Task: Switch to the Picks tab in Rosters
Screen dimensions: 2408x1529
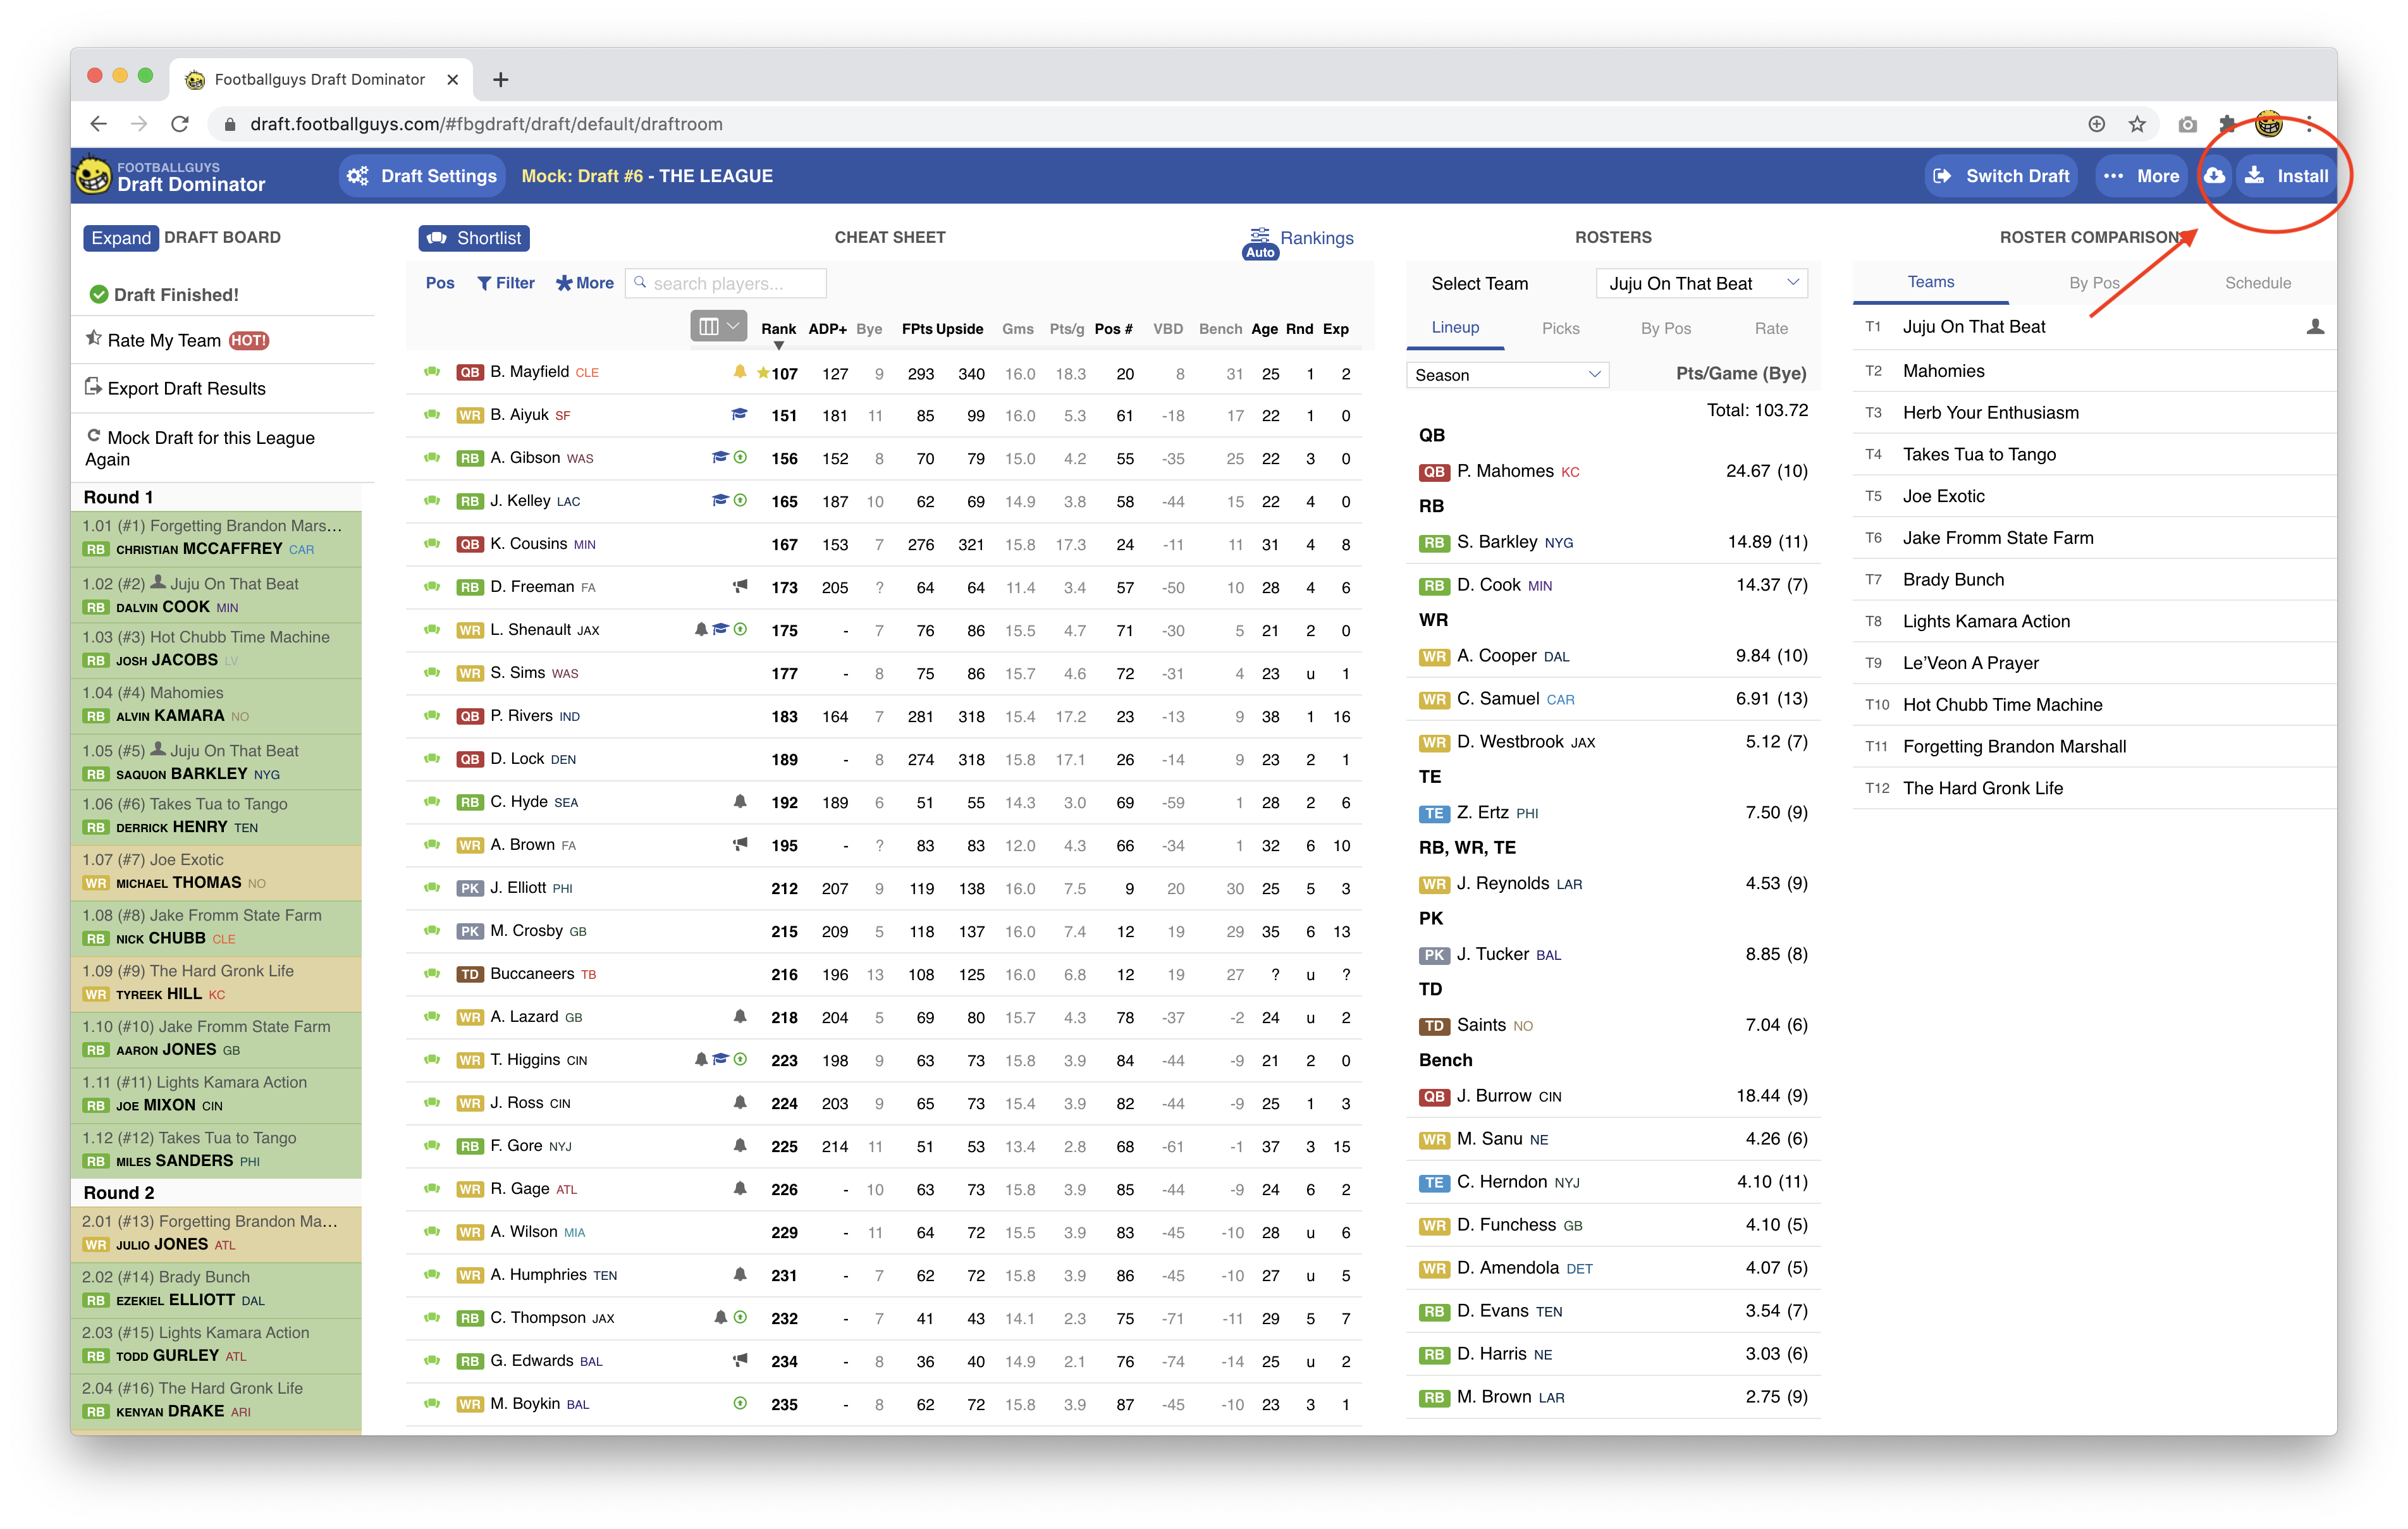Action: tap(1560, 328)
